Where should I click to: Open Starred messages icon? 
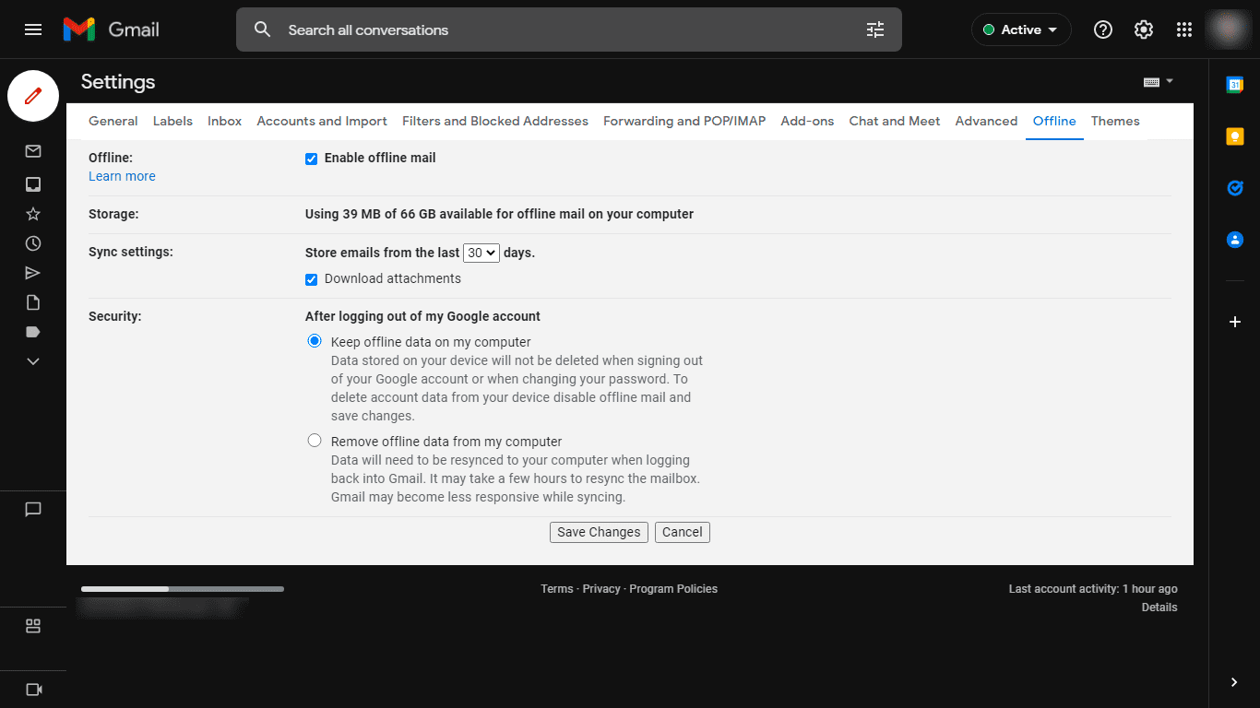pyautogui.click(x=33, y=214)
